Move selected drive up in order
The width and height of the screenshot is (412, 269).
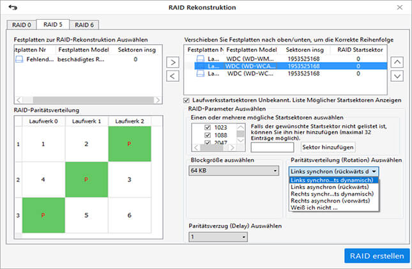tap(397, 62)
